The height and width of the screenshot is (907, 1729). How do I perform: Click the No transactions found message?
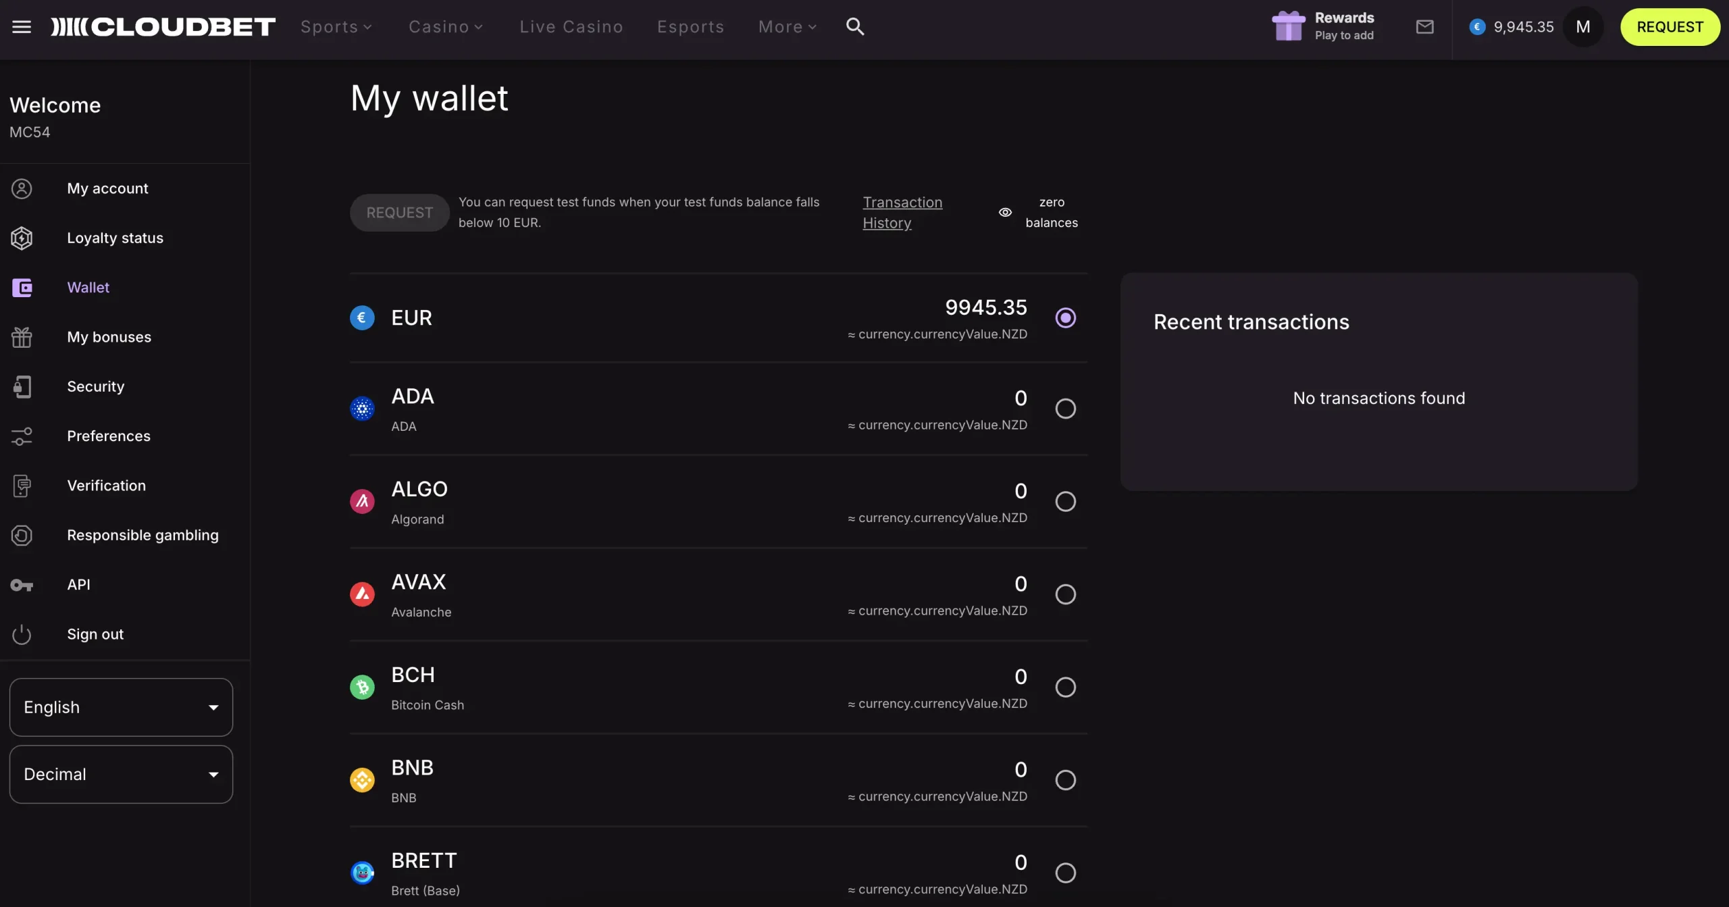1378,398
